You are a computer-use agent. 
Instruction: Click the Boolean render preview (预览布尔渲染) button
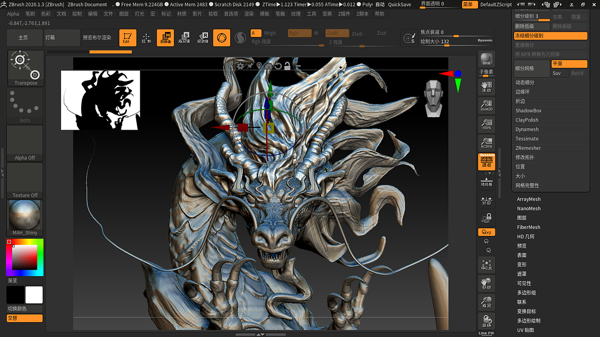[x=99, y=38]
